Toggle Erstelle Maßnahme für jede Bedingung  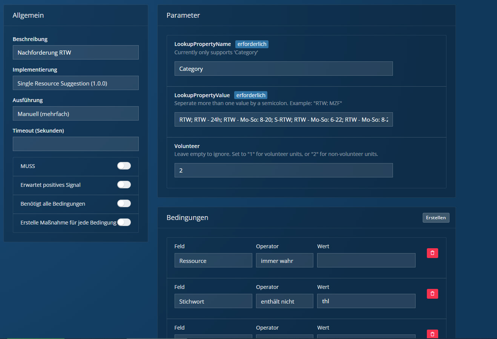pos(124,222)
